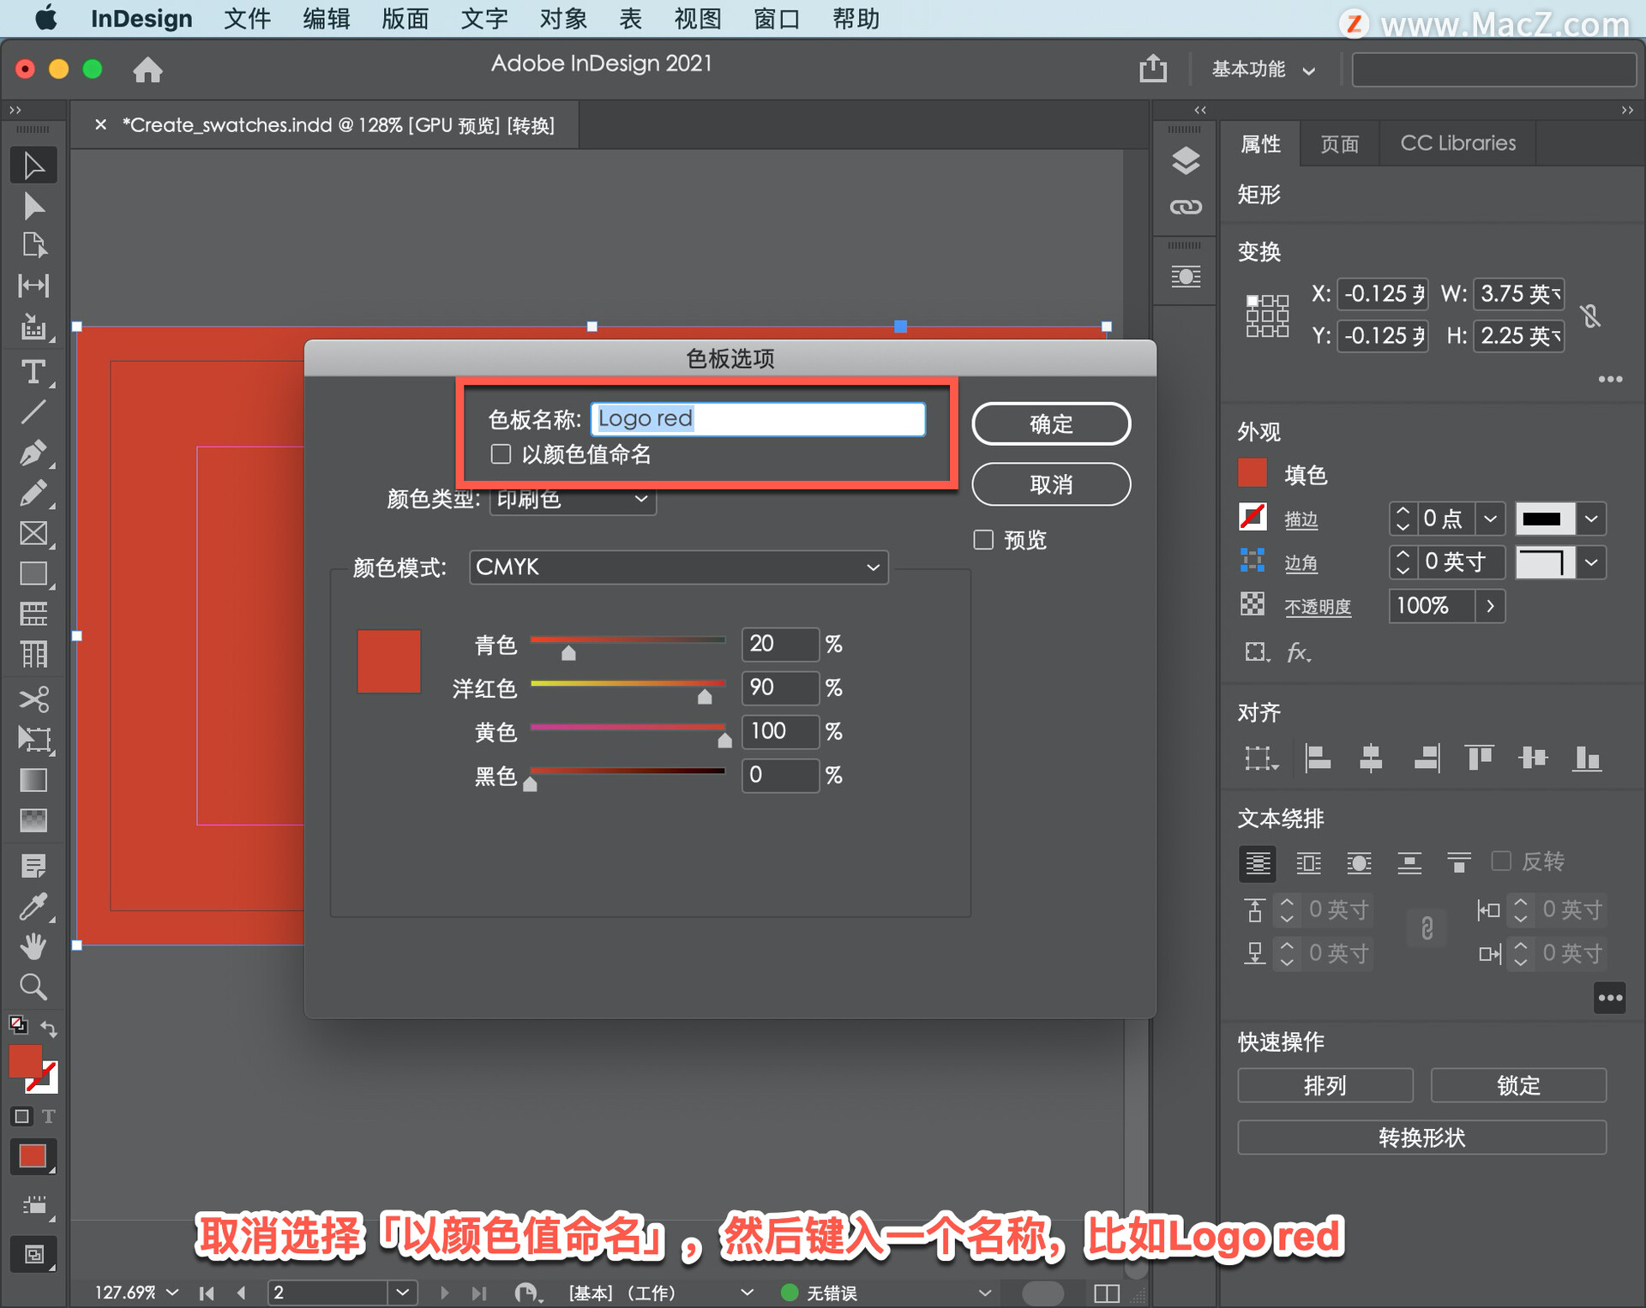Viewport: 1646px width, 1308px height.
Task: Pick the Eyedropper tool
Action: pos(33,906)
